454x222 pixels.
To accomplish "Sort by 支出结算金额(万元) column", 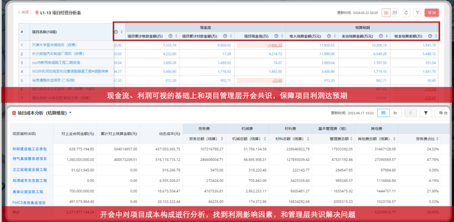I will 387,36.
